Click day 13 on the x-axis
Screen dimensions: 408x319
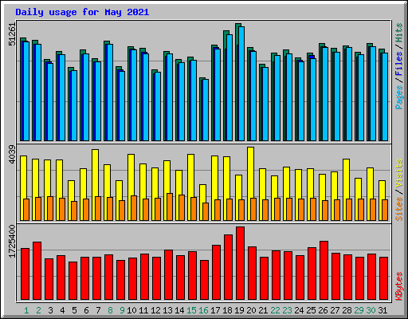[x=167, y=310]
